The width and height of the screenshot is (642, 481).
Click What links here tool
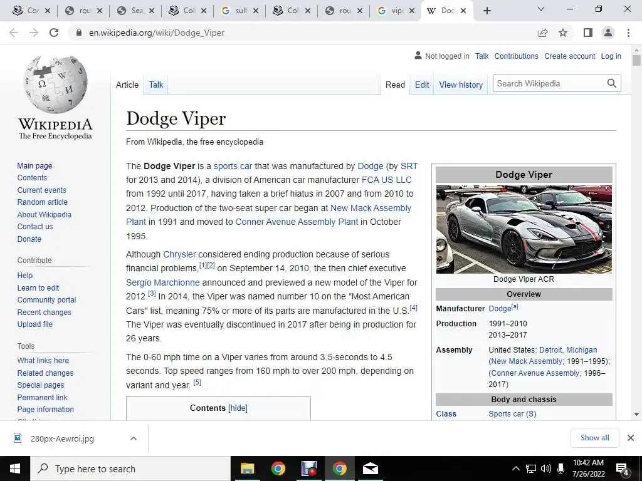[x=43, y=360]
